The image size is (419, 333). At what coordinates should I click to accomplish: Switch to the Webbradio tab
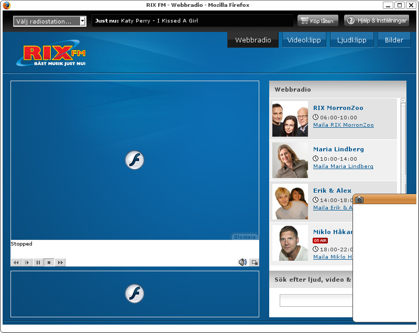pos(253,40)
